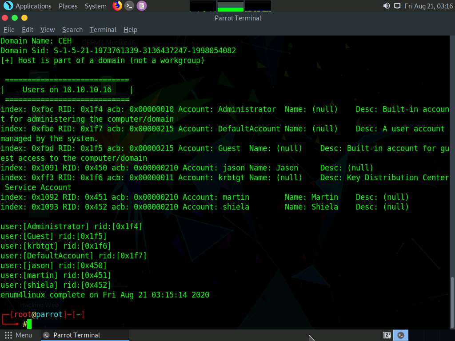The image size is (455, 341).
Task: Close the Parrot Terminal with the red button
Action: 4,18
